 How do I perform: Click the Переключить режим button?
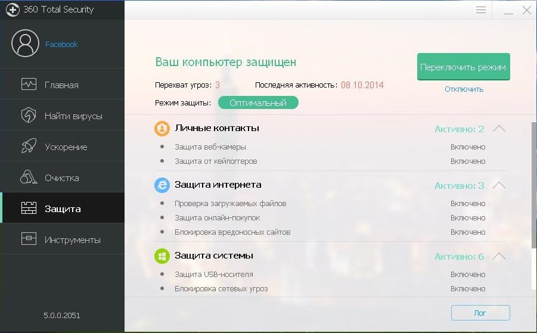[x=463, y=67]
